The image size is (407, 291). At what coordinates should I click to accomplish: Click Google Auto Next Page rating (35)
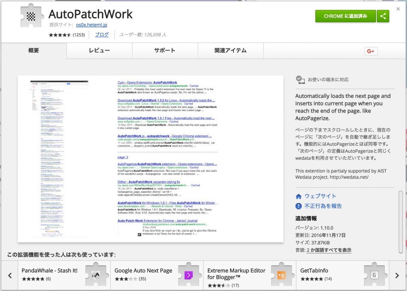(x=130, y=279)
